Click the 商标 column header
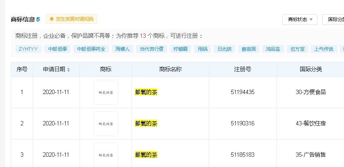344x167 pixels. coord(106,70)
